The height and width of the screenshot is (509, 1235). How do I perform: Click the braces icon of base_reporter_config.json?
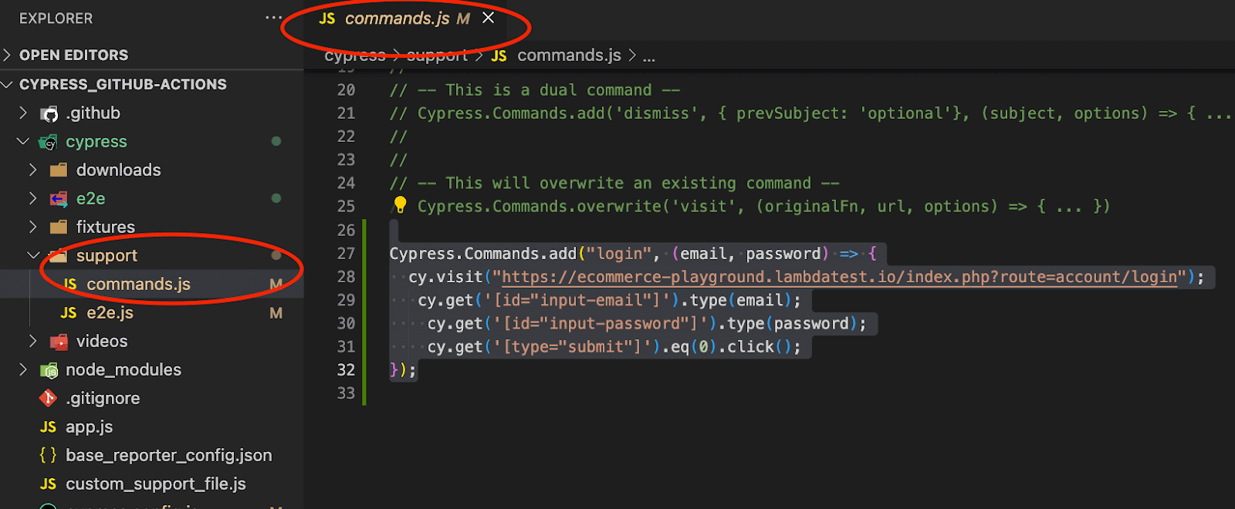tap(48, 455)
